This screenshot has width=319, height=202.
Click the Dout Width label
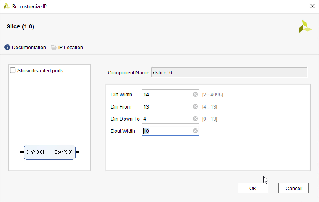[123, 131]
